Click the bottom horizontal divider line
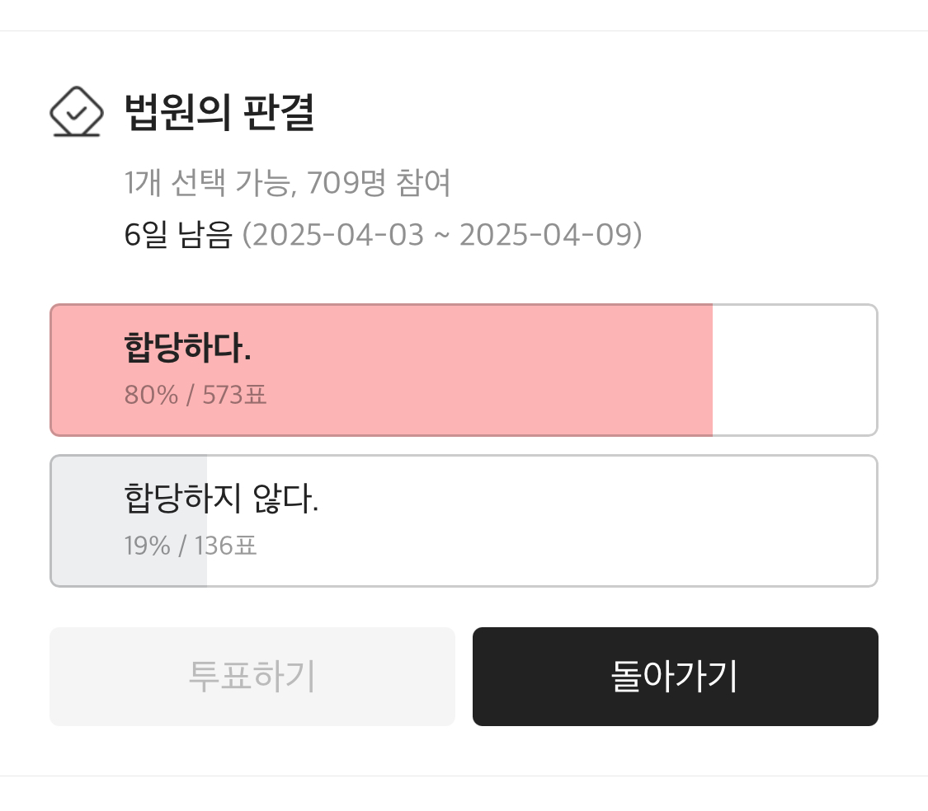The height and width of the screenshot is (811, 928). [464, 776]
